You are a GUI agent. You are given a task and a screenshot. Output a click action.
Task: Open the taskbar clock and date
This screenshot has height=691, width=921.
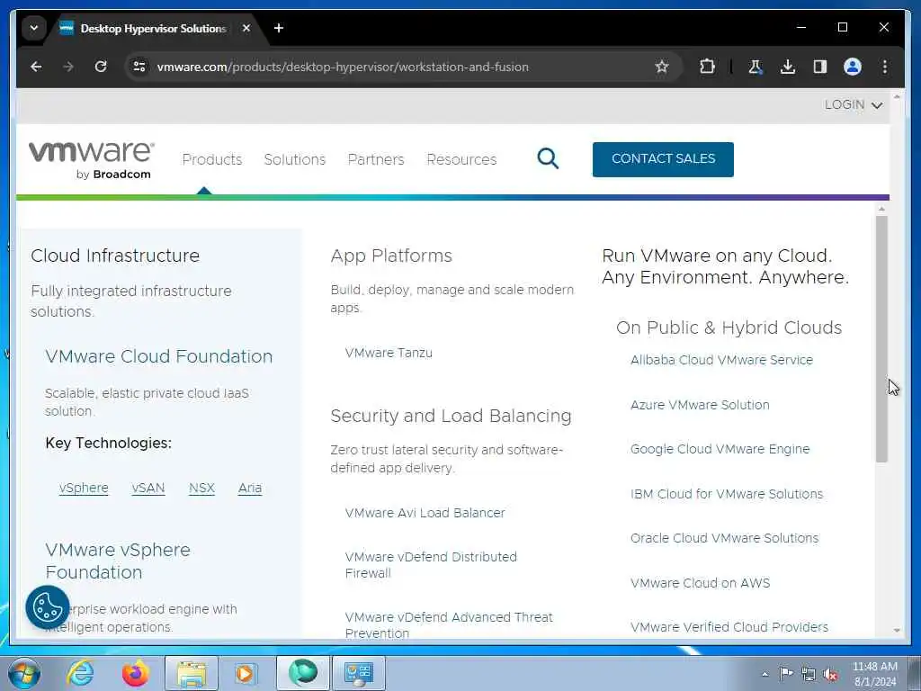(x=874, y=674)
